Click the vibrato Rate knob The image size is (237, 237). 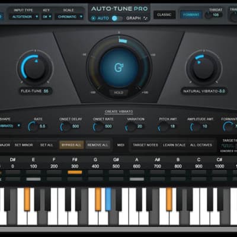33,127
